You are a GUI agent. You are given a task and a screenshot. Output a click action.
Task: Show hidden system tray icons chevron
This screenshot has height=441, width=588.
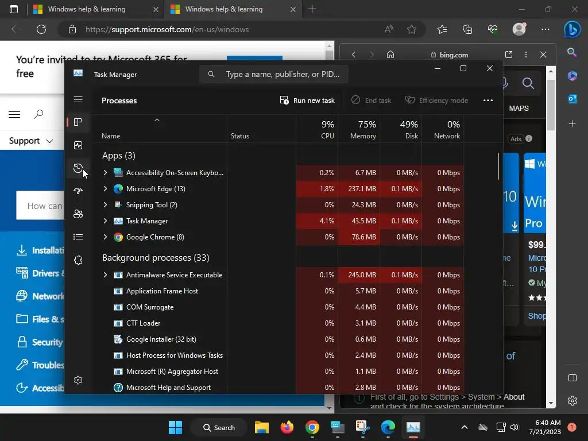[x=464, y=427]
